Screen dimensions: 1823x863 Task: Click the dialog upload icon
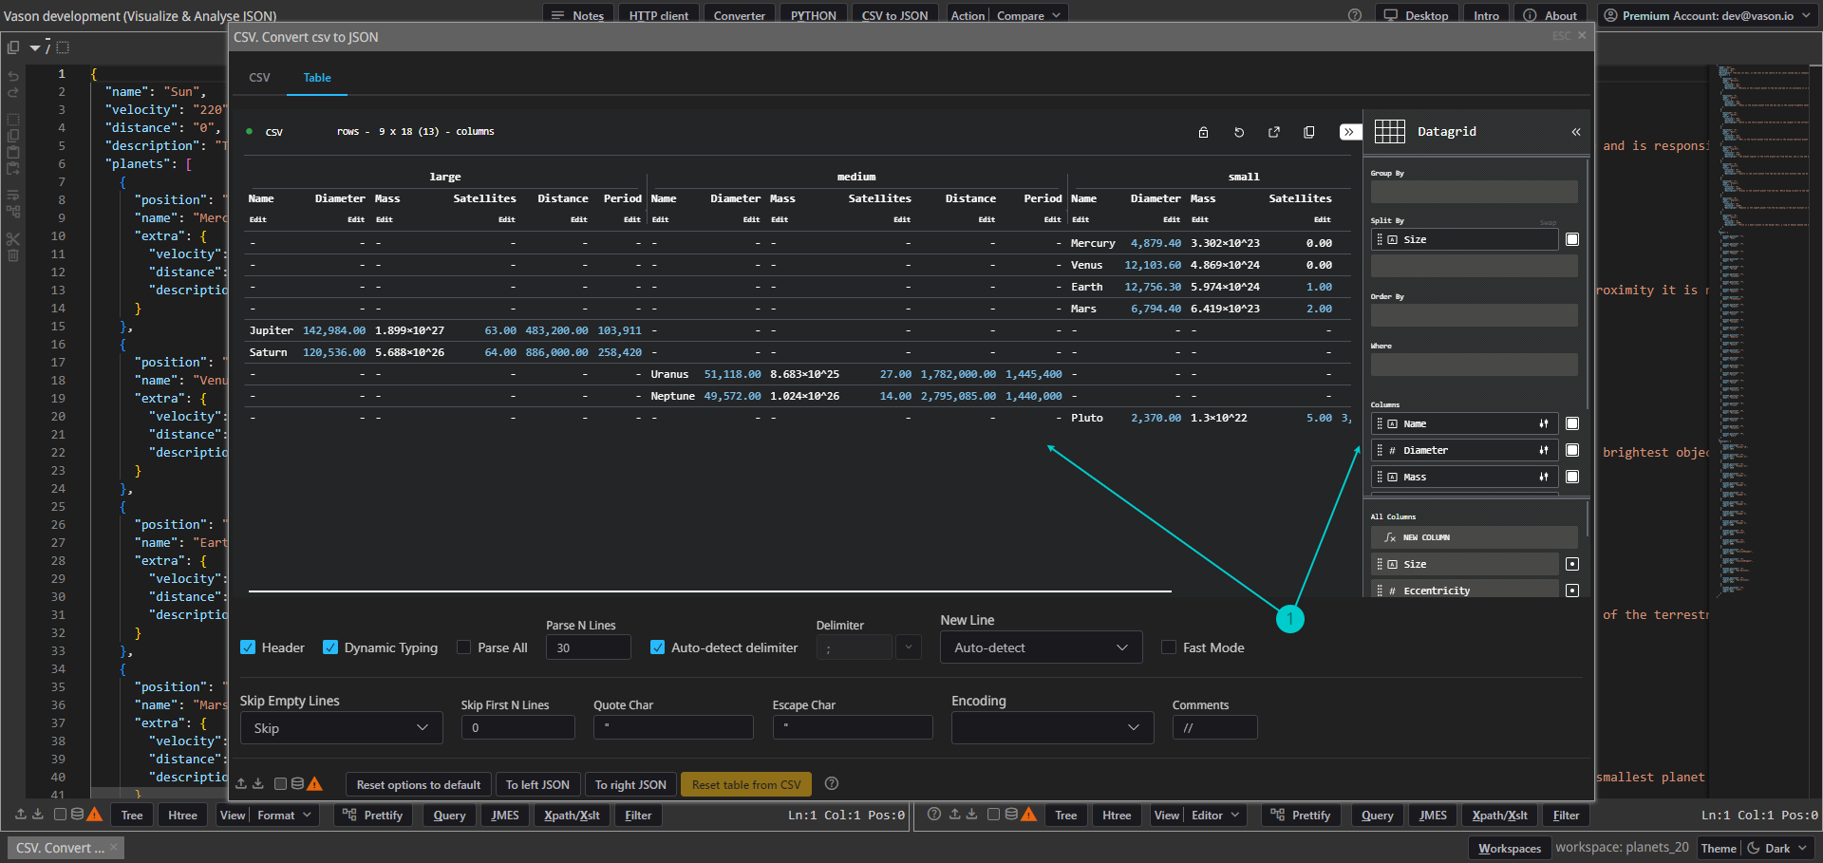241,783
